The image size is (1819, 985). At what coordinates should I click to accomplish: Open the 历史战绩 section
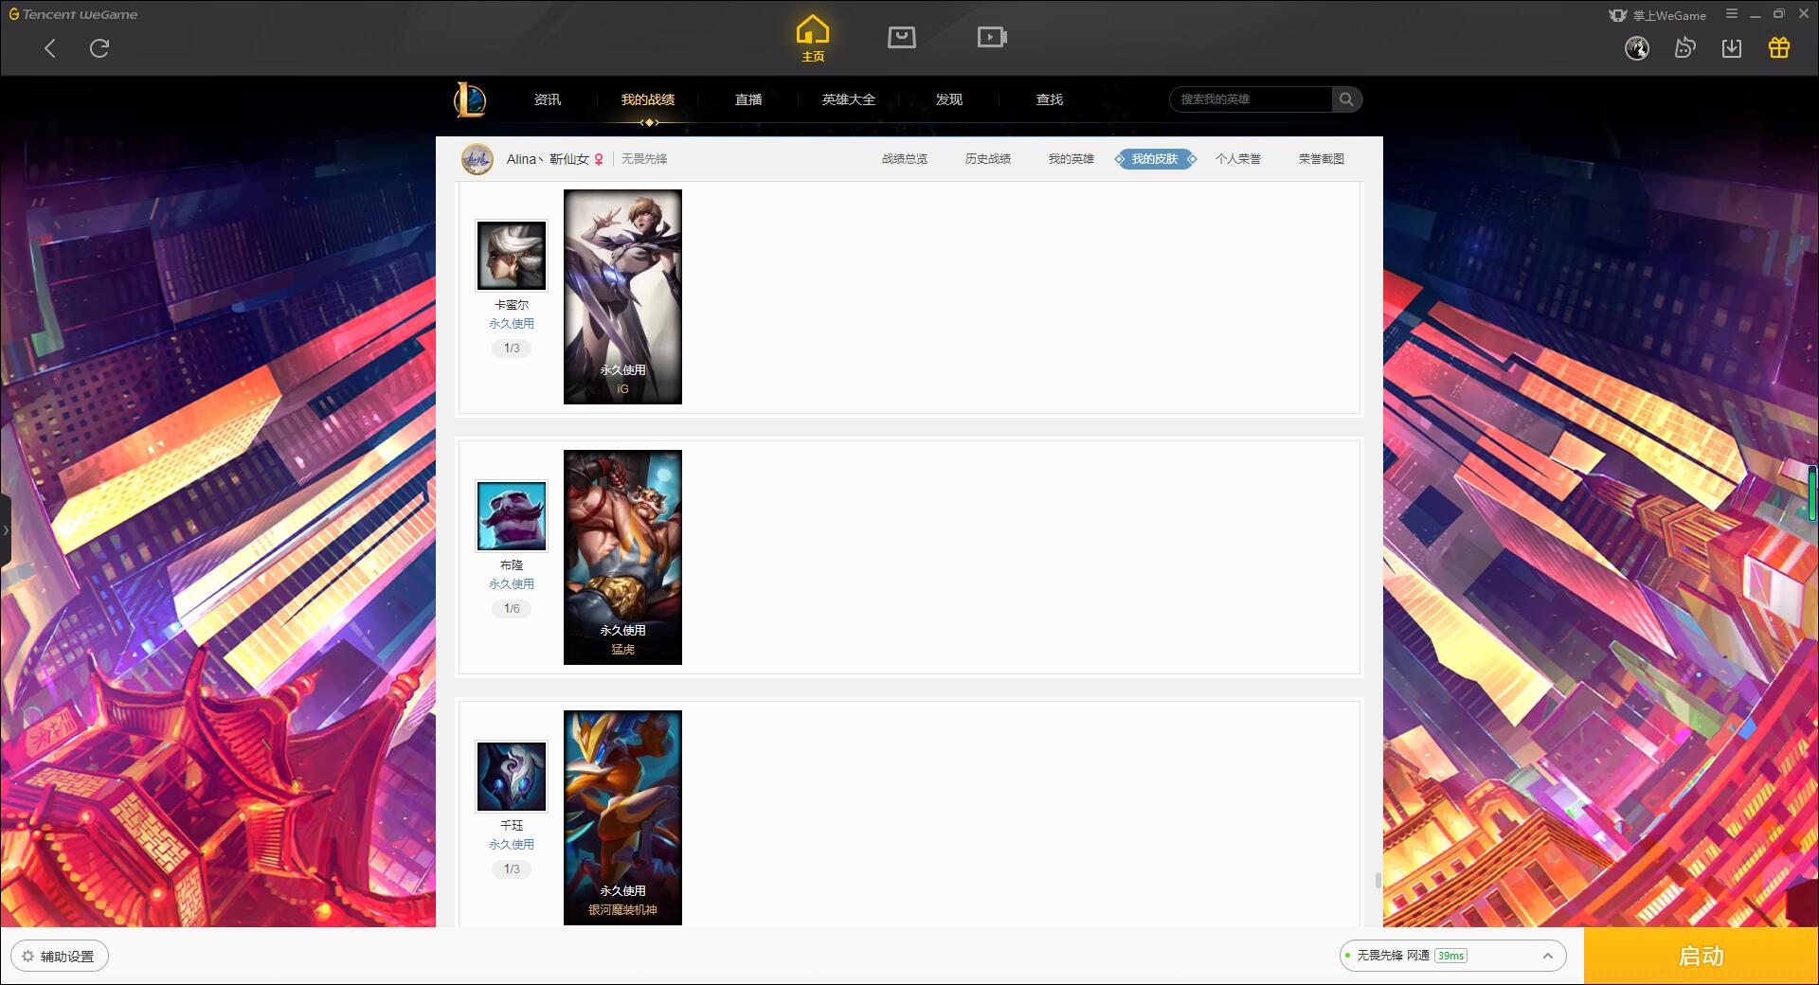point(988,159)
